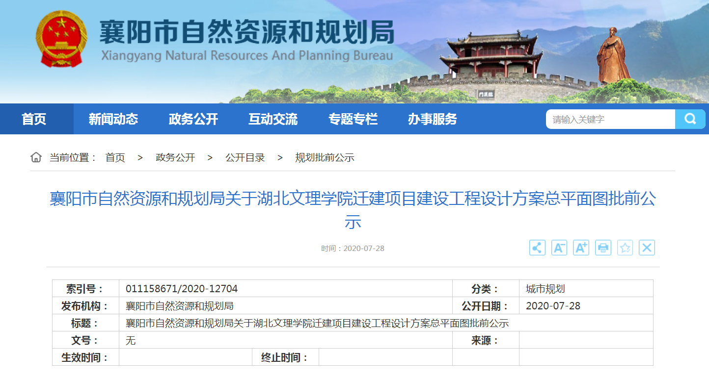Image resolution: width=709 pixels, height=378 pixels.
Task: Click the 生效时间 label cell
Action: tap(86, 358)
